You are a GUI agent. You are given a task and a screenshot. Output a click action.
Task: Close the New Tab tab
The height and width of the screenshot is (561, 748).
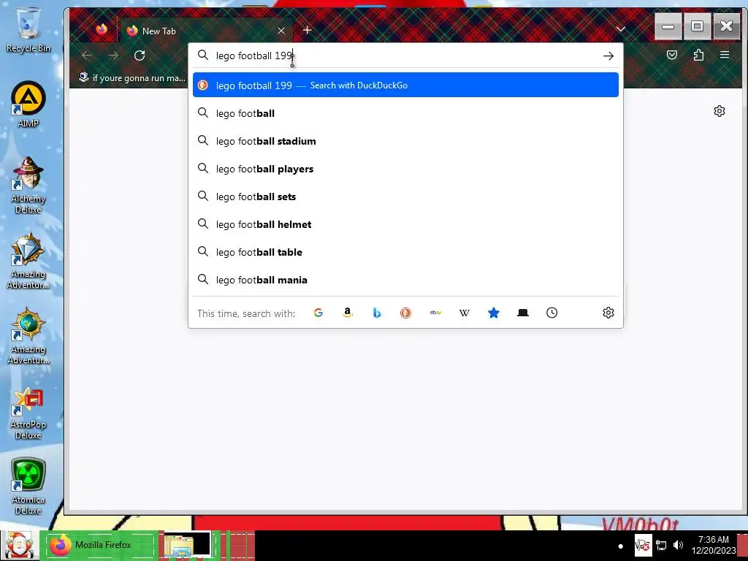click(281, 31)
